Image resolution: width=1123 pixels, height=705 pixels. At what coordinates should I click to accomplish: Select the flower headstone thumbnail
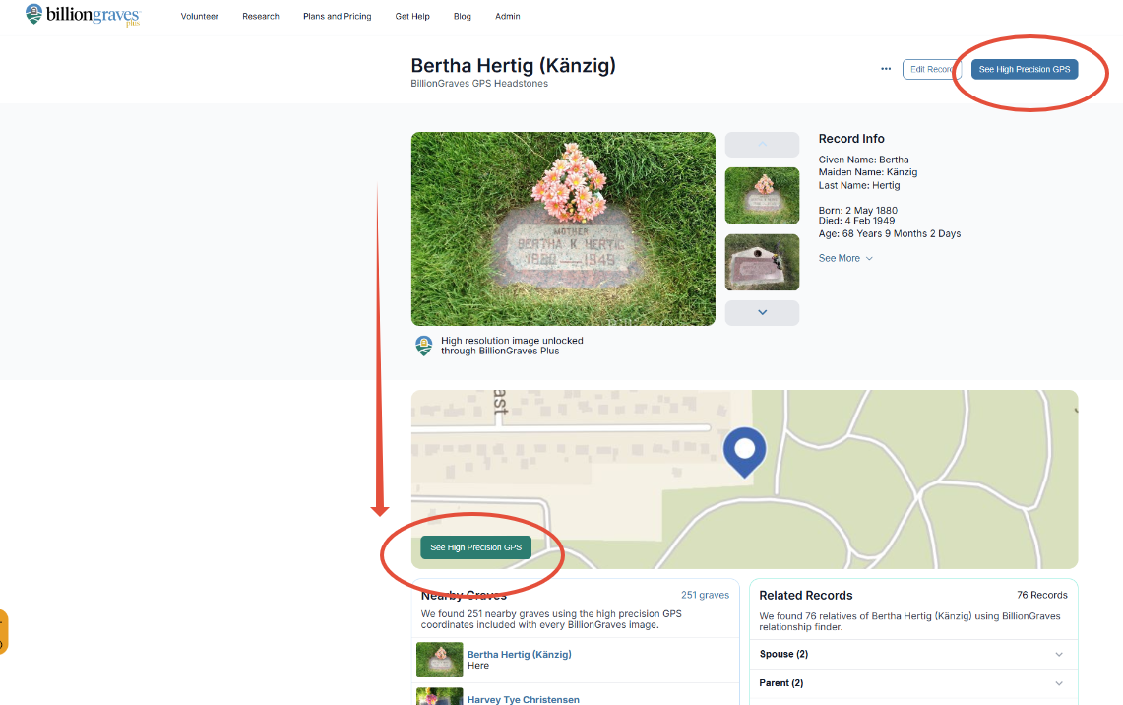tap(762, 196)
